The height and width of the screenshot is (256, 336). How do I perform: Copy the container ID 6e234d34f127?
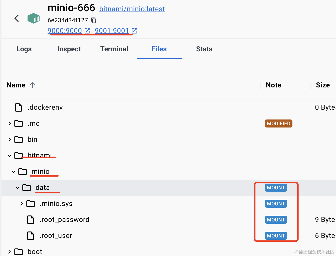pos(94,20)
